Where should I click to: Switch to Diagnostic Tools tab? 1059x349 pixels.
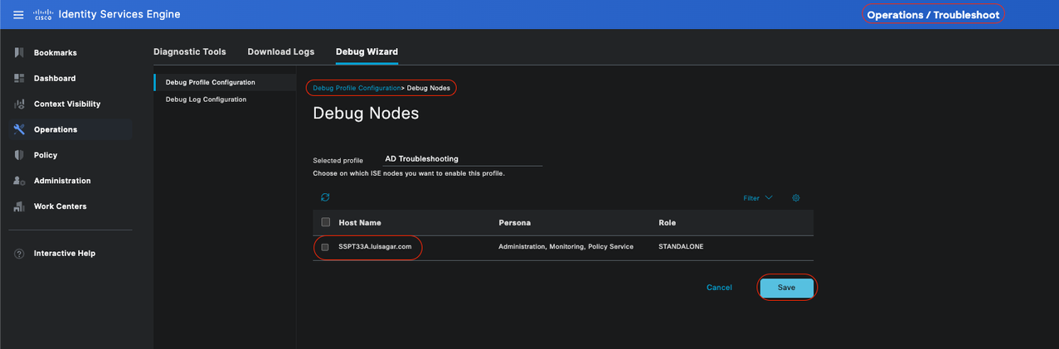(x=190, y=51)
